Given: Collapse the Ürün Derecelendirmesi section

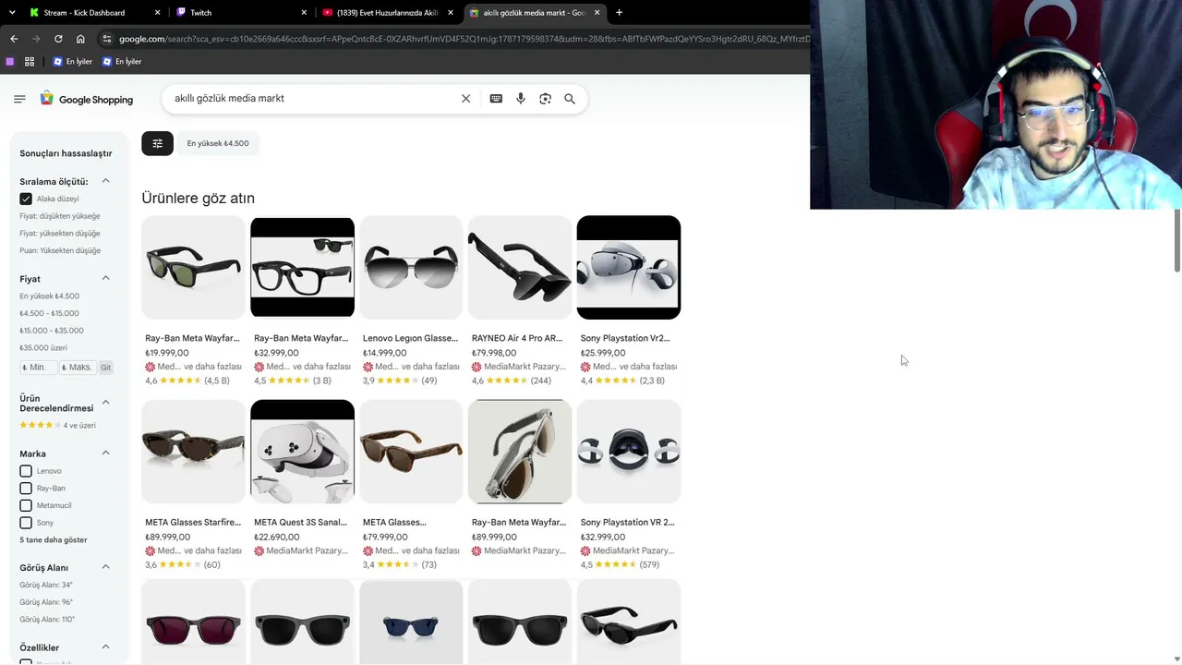Looking at the screenshot, I should (105, 402).
